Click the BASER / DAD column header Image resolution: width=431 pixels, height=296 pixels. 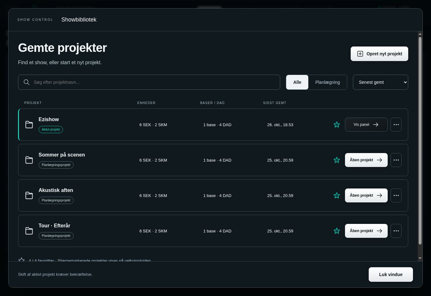[212, 103]
